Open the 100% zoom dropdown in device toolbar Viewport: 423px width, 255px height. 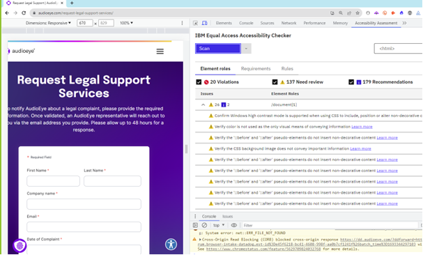[x=126, y=23]
